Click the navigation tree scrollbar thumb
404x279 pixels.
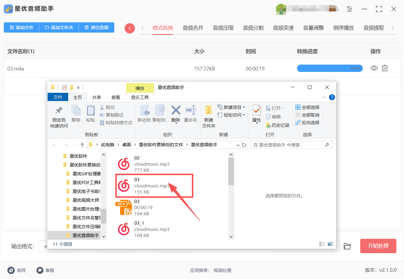click(103, 216)
